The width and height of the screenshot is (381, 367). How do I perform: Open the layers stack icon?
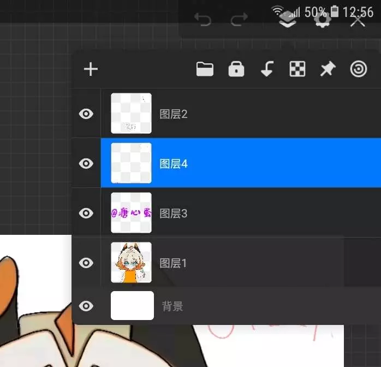pyautogui.click(x=287, y=21)
